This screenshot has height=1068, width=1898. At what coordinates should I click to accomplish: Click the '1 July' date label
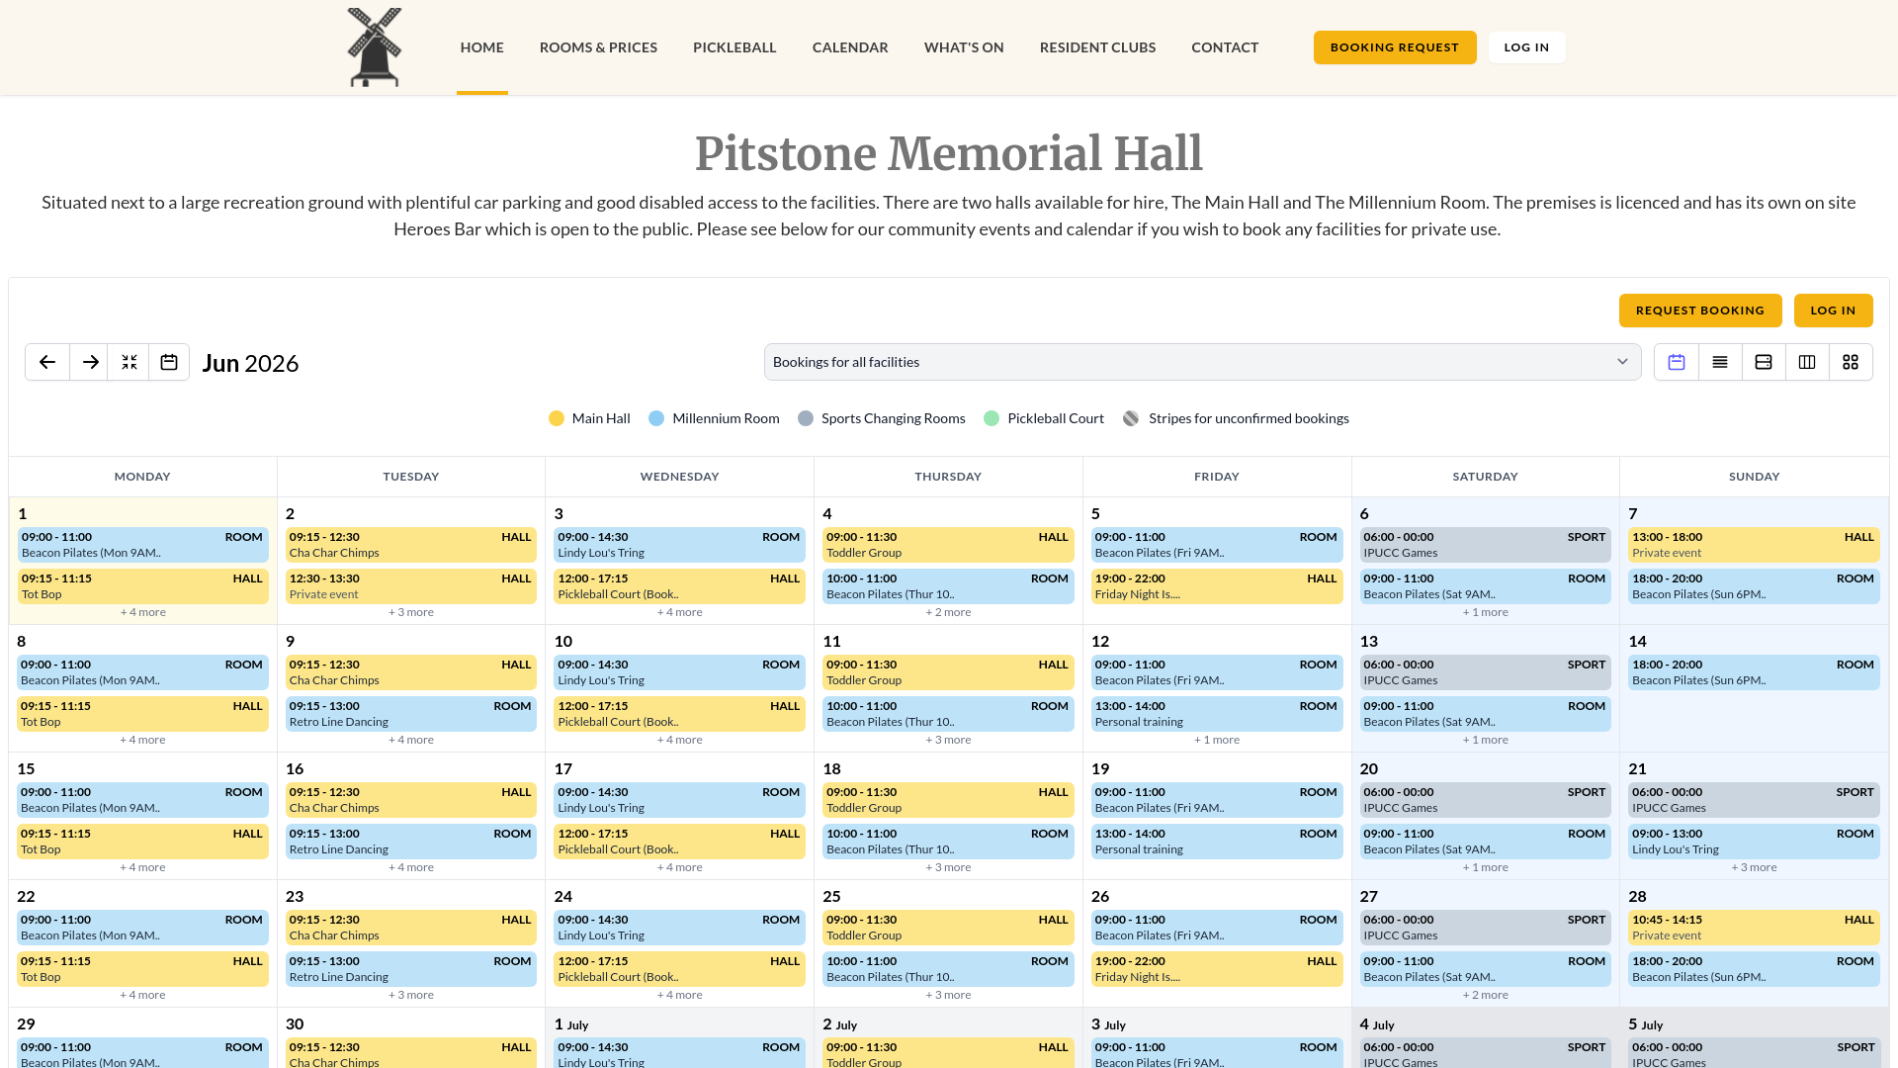coord(571,1024)
